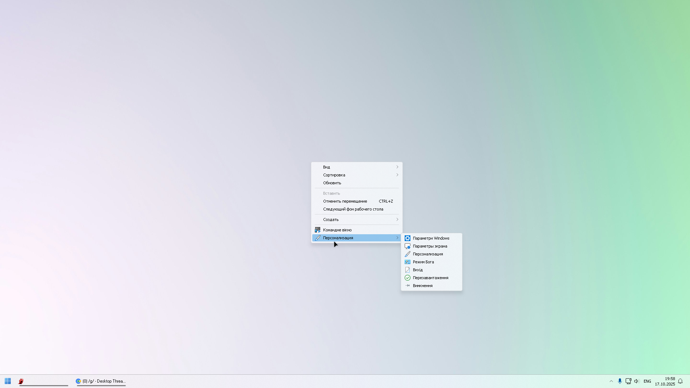Click the Командне вікно terminal icon
Image resolution: width=690 pixels, height=388 pixels.
click(317, 230)
